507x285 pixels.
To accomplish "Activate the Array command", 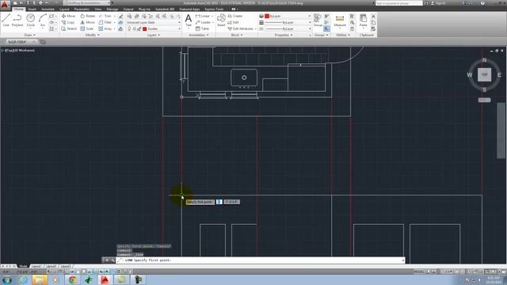I will 105,28.
